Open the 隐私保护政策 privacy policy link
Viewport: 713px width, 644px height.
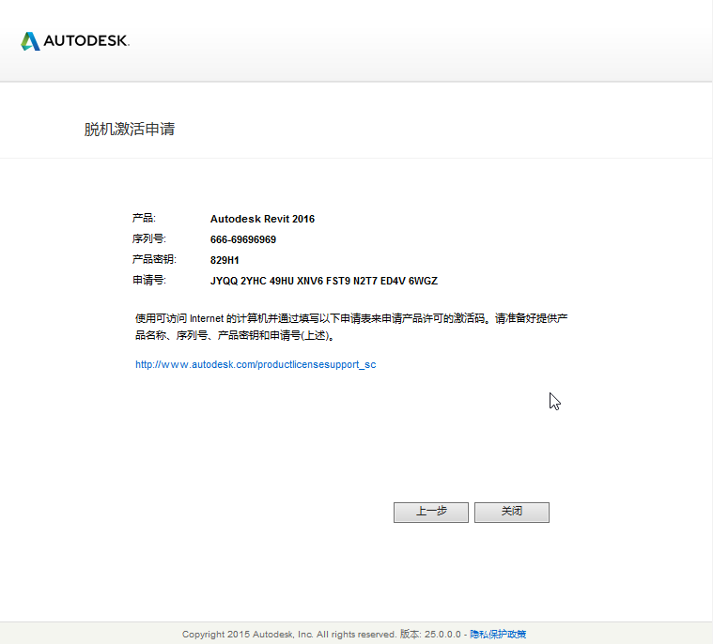[498, 634]
